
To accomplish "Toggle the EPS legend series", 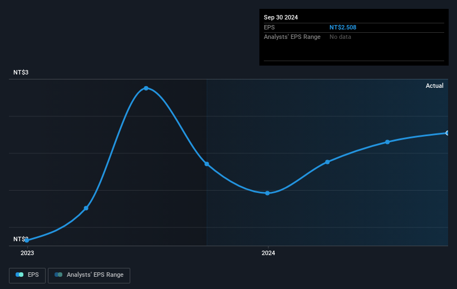I will pyautogui.click(x=27, y=275).
